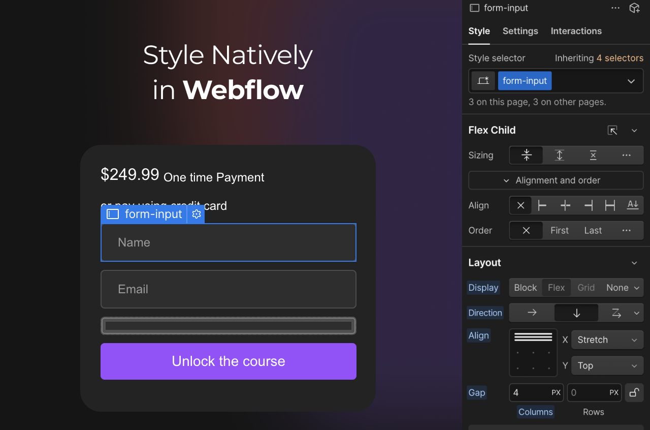Toggle the Gap lock to link columns and rows
The height and width of the screenshot is (430, 650).
pos(634,392)
